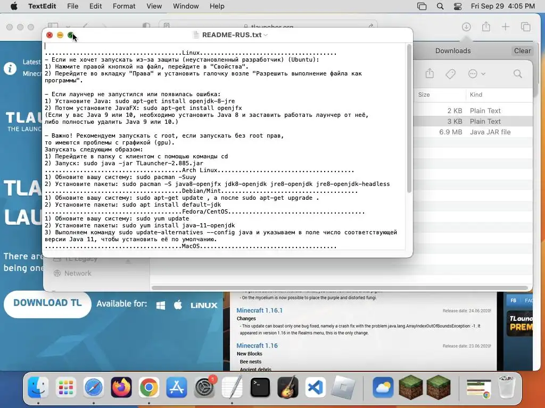Image resolution: width=545 pixels, height=408 pixels.
Task: Click the Safari Share toolbar icon
Action: click(x=486, y=27)
